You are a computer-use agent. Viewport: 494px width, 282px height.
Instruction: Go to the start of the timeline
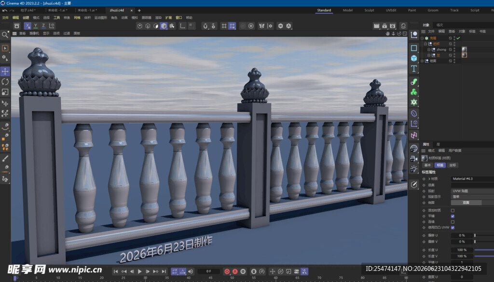(116, 271)
